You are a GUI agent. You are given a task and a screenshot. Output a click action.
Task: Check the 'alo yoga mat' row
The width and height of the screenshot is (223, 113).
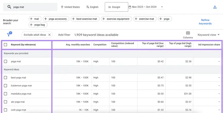pos(5,102)
